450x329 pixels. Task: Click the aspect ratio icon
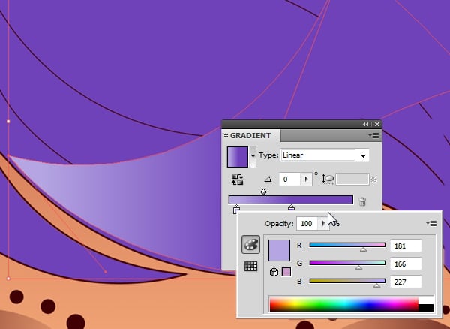point(328,180)
